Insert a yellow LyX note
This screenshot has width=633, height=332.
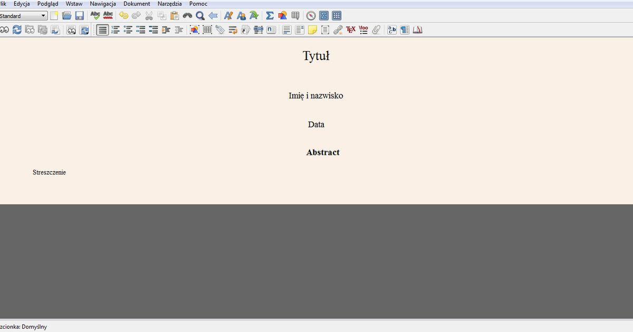[312, 30]
